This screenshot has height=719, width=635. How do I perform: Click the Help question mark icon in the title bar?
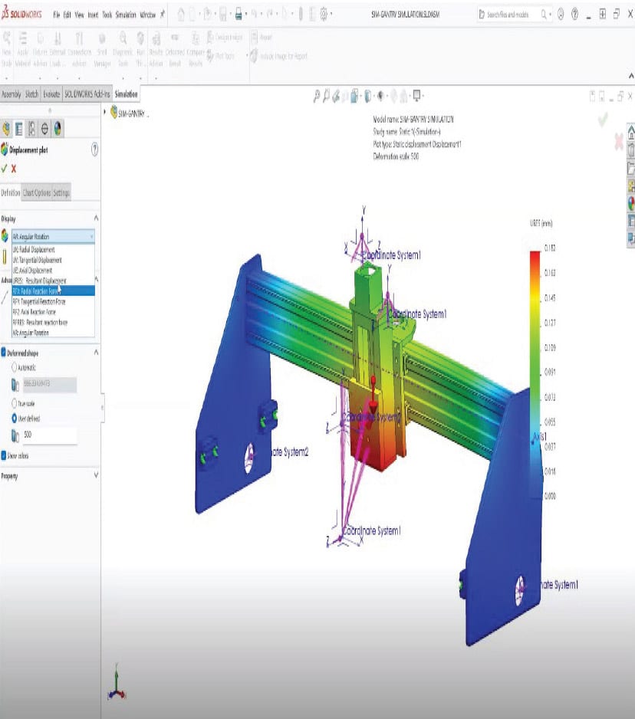tap(575, 15)
